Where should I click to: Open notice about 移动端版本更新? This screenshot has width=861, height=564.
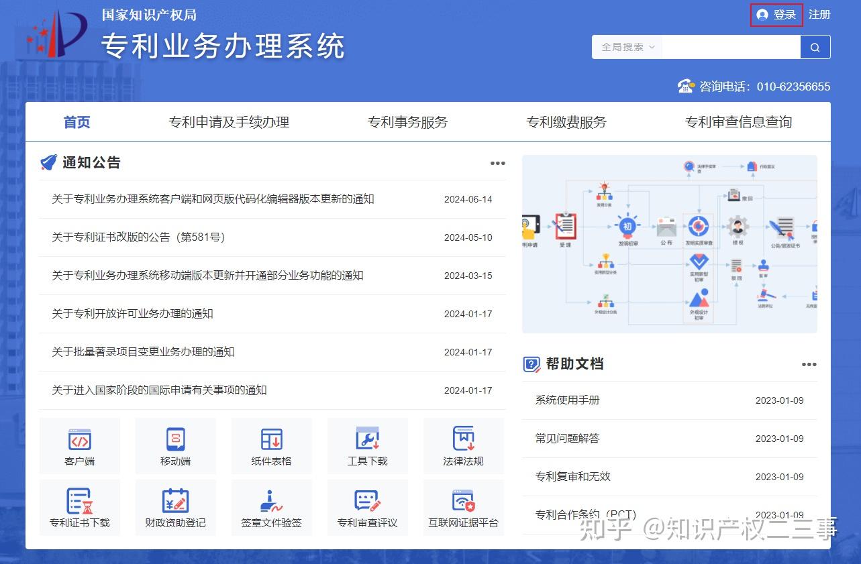[207, 276]
